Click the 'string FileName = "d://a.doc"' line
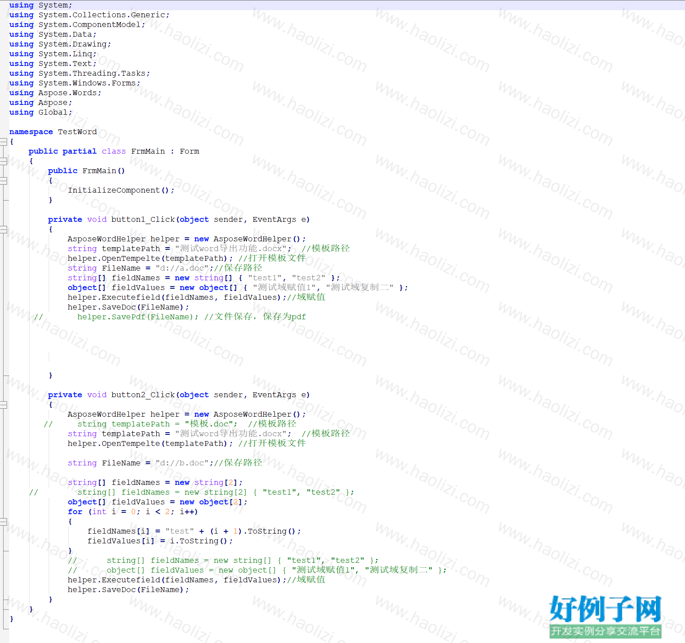 click(x=165, y=268)
